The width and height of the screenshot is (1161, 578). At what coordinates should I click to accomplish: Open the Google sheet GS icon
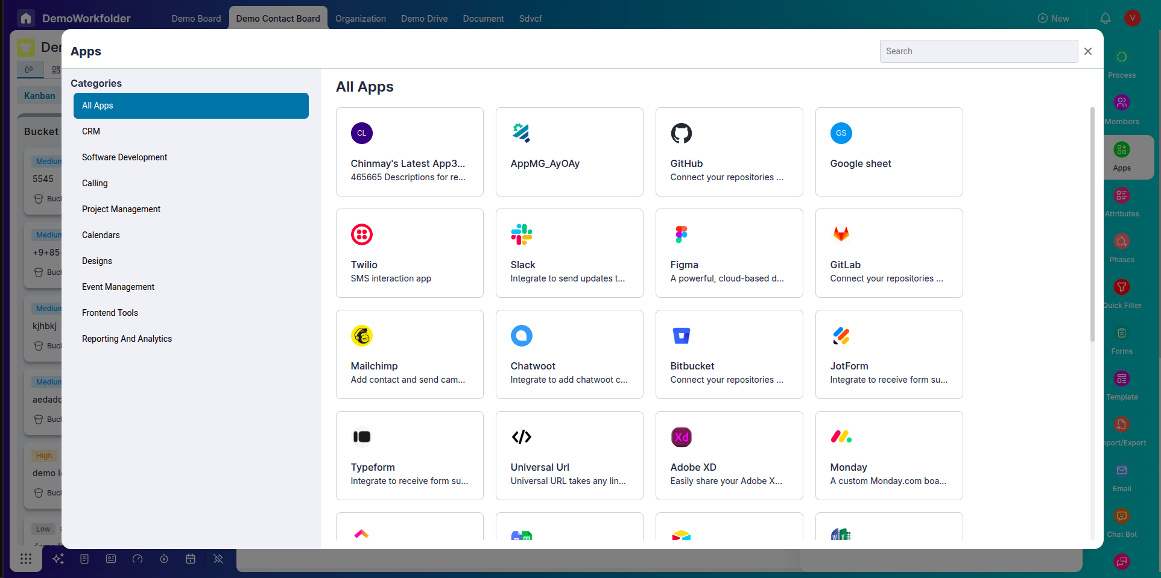pos(841,133)
